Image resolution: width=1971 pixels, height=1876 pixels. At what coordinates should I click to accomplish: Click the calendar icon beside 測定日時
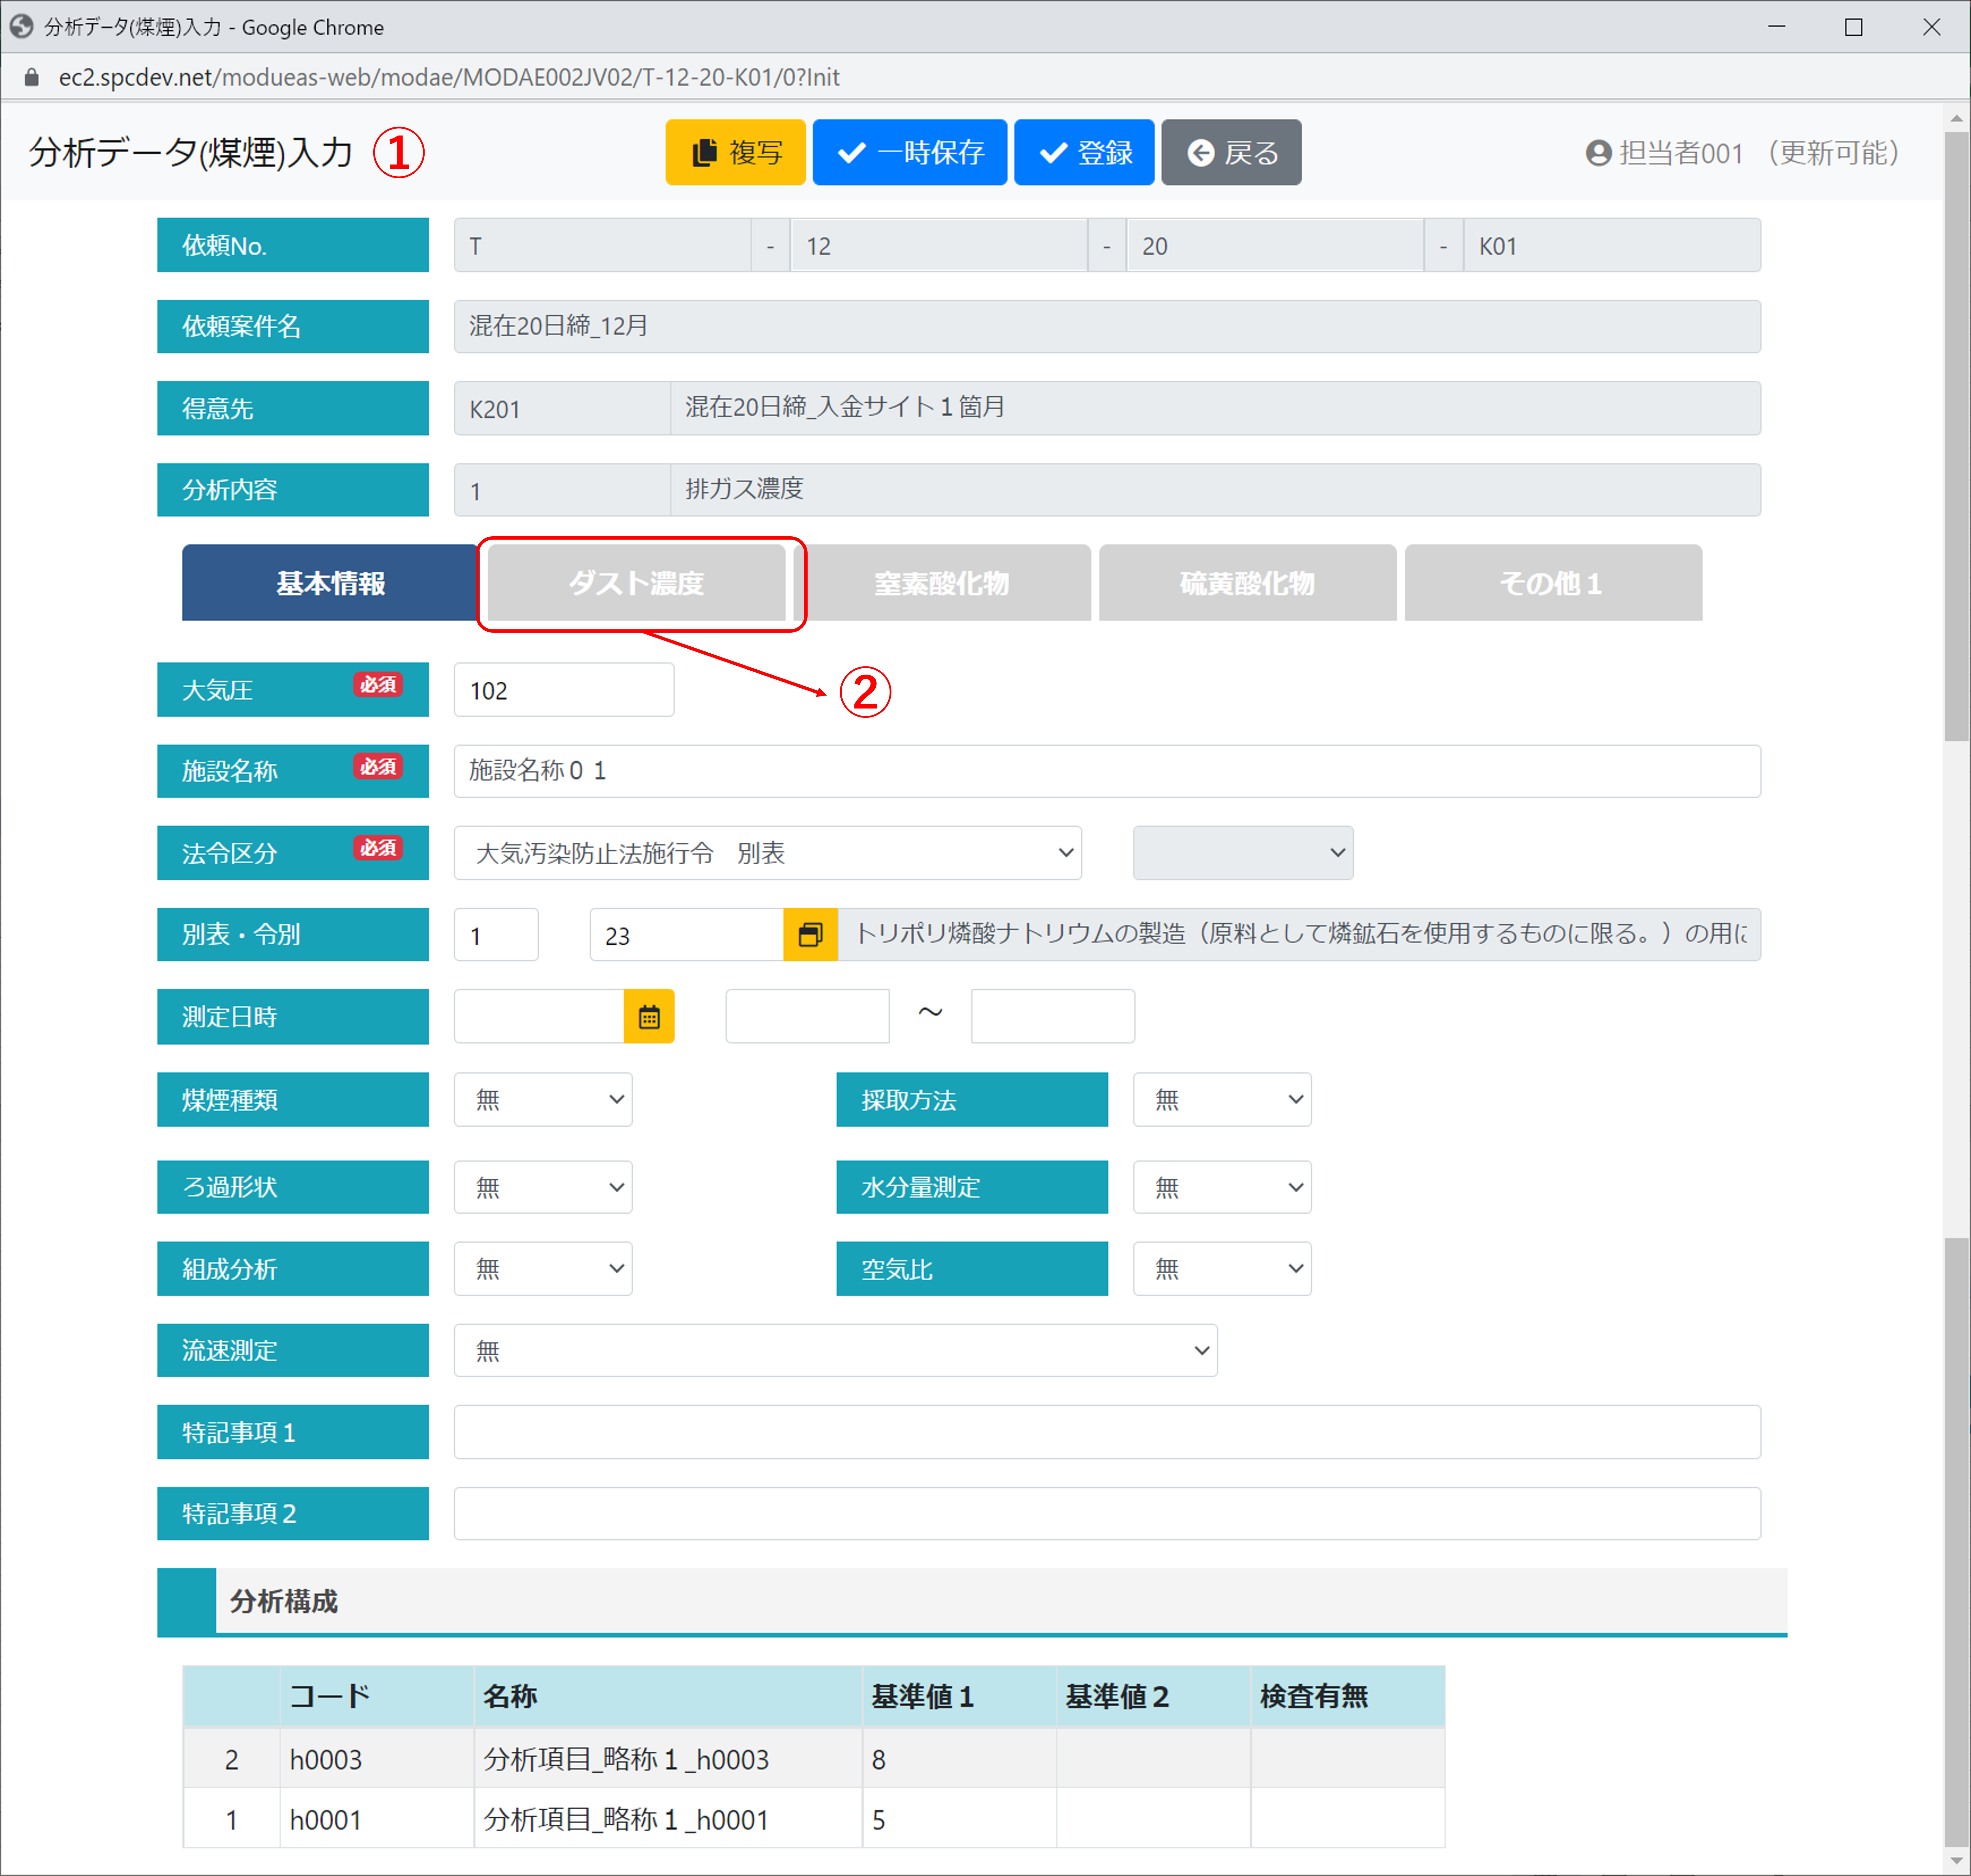tap(649, 1016)
